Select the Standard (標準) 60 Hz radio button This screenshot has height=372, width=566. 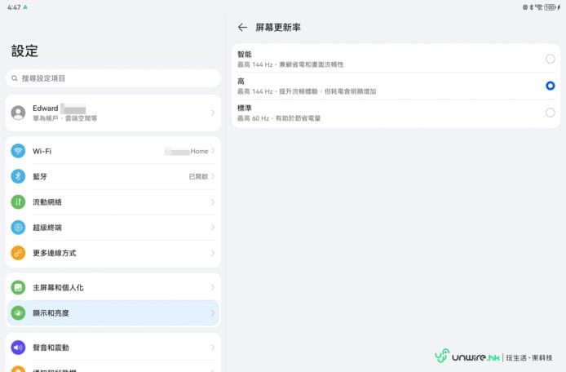(x=550, y=113)
